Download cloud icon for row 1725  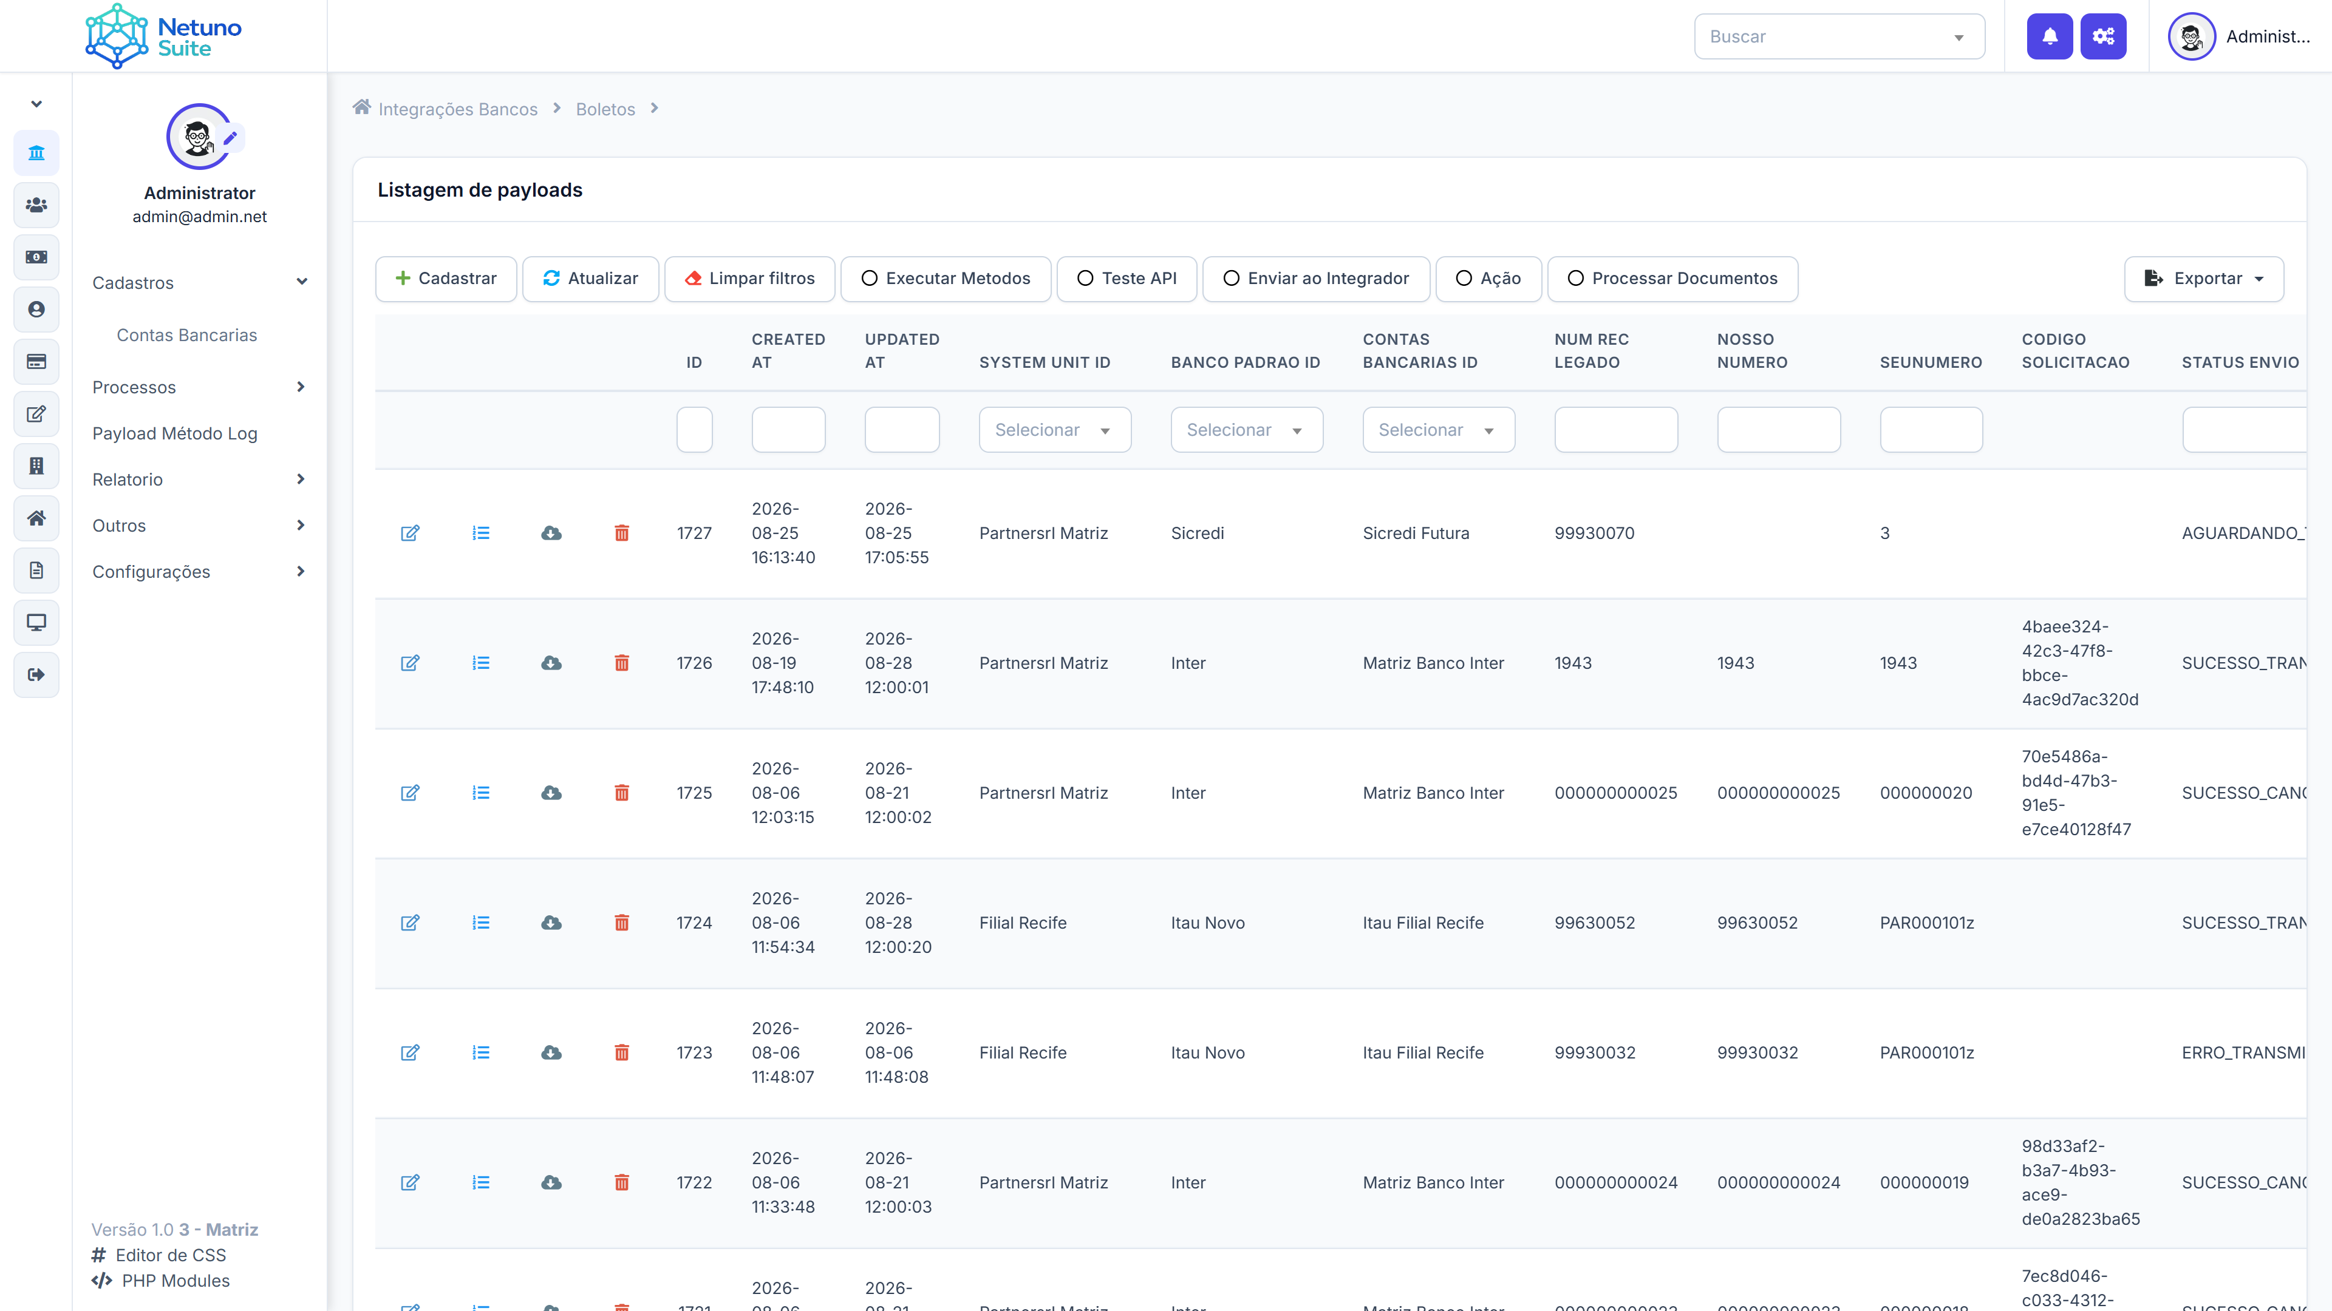[x=551, y=793]
